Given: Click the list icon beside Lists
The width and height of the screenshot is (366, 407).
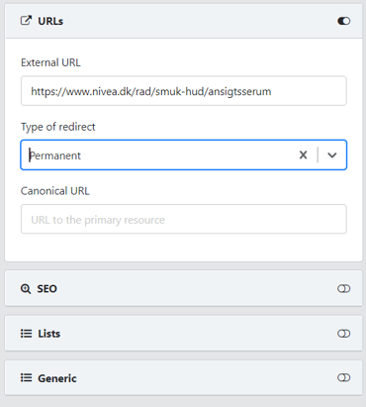Looking at the screenshot, I should click(26, 334).
